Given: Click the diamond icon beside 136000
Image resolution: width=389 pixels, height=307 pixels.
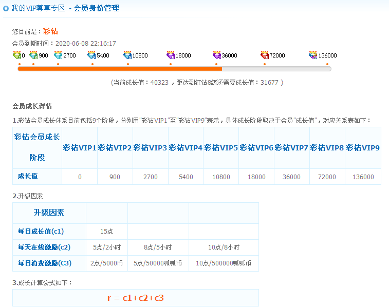Looking at the screenshot, I should pos(313,55).
